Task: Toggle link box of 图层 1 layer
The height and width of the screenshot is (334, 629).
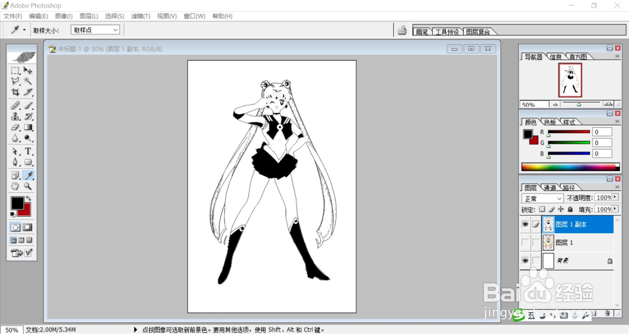Action: coord(536,242)
